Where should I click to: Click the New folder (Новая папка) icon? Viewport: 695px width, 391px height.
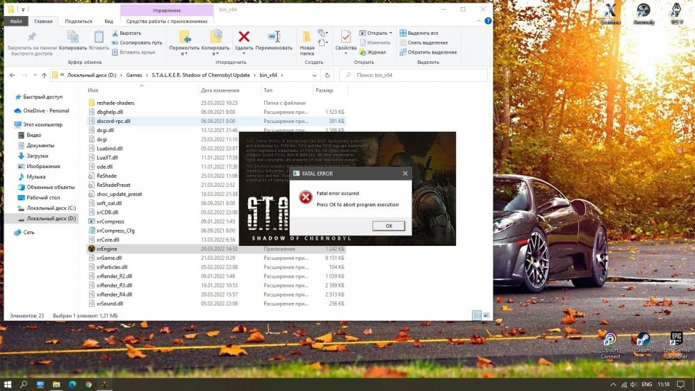306,38
